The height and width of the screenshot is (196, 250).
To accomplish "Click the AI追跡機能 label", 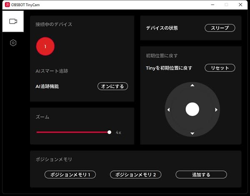I will pos(47,86).
